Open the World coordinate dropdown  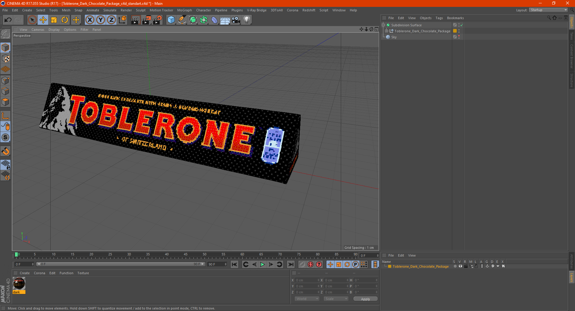tap(307, 299)
